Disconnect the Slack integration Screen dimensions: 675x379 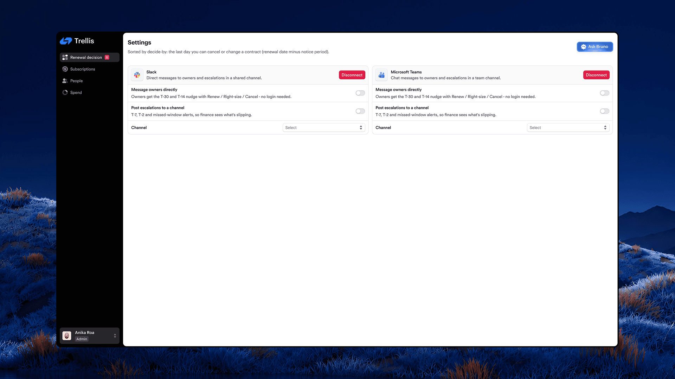click(352, 75)
